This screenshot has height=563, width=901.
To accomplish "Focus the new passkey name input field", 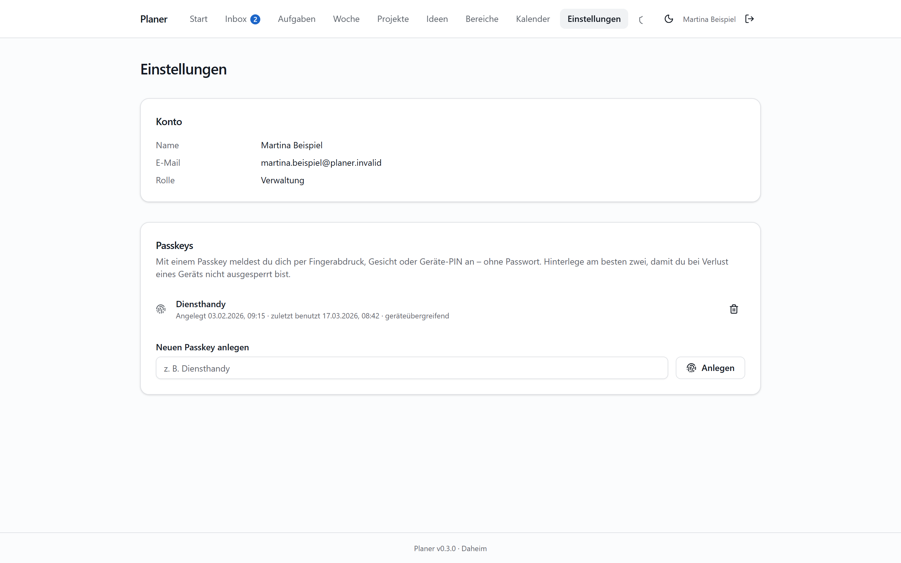I will pyautogui.click(x=412, y=368).
